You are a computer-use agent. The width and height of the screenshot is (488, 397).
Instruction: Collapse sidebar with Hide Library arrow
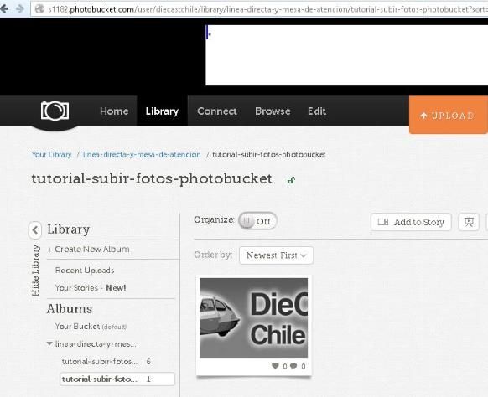click(x=35, y=230)
